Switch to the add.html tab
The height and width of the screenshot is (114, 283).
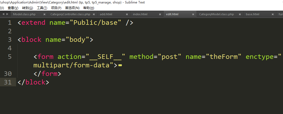pos(106,14)
